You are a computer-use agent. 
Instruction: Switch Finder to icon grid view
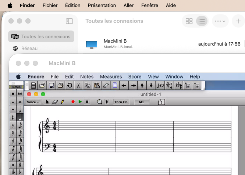(x=189, y=21)
